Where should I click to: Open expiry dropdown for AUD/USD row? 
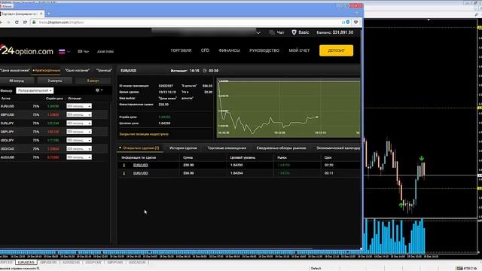click(79, 157)
